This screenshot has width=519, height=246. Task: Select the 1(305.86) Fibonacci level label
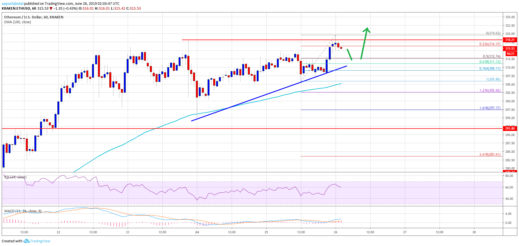493,79
